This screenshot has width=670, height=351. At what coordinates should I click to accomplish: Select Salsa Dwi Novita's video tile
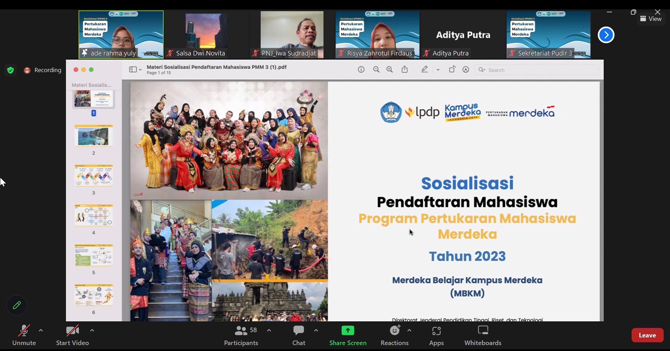[x=207, y=34]
